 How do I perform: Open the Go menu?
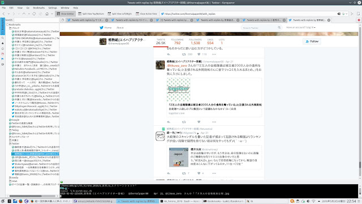pos(28,8)
